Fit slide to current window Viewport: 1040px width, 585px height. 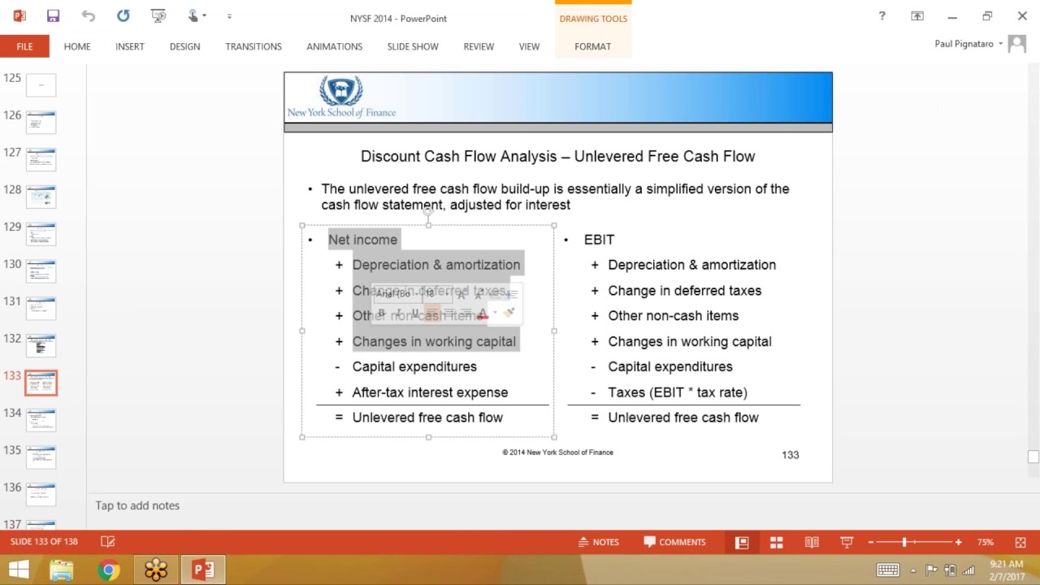1020,542
